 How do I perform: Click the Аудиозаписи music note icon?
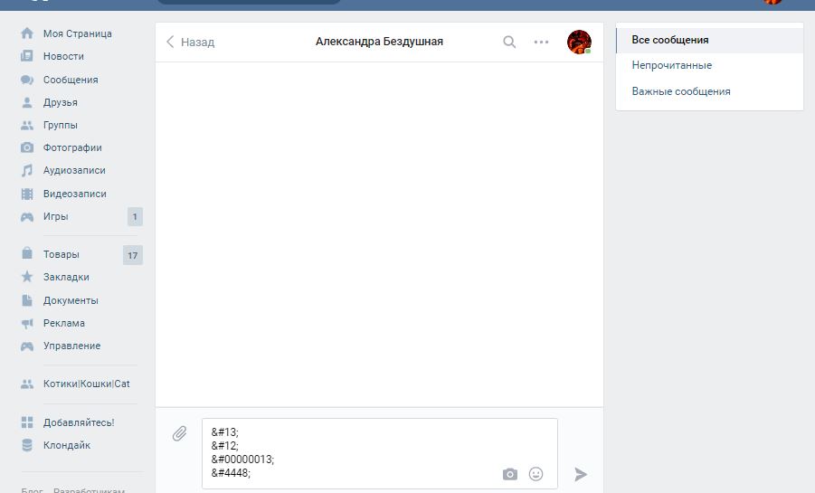click(x=27, y=170)
